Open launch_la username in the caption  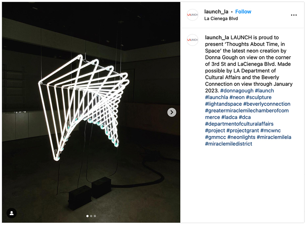coord(217,37)
